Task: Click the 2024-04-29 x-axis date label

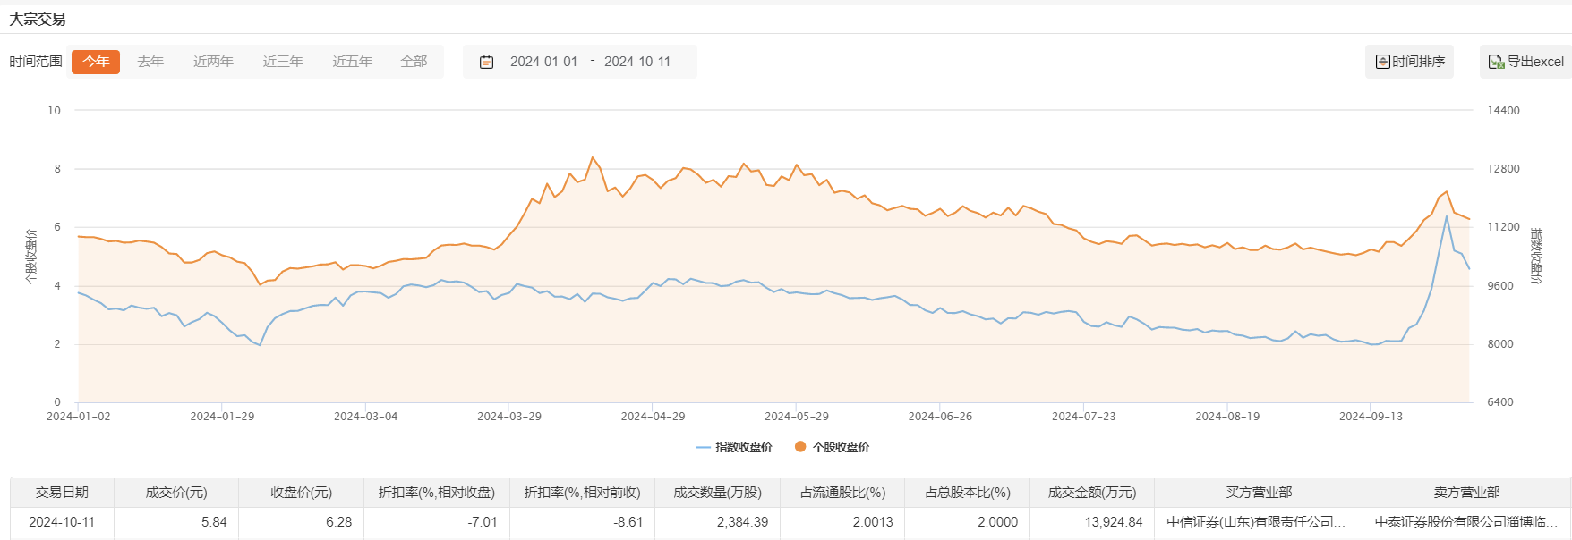Action: pos(653,417)
